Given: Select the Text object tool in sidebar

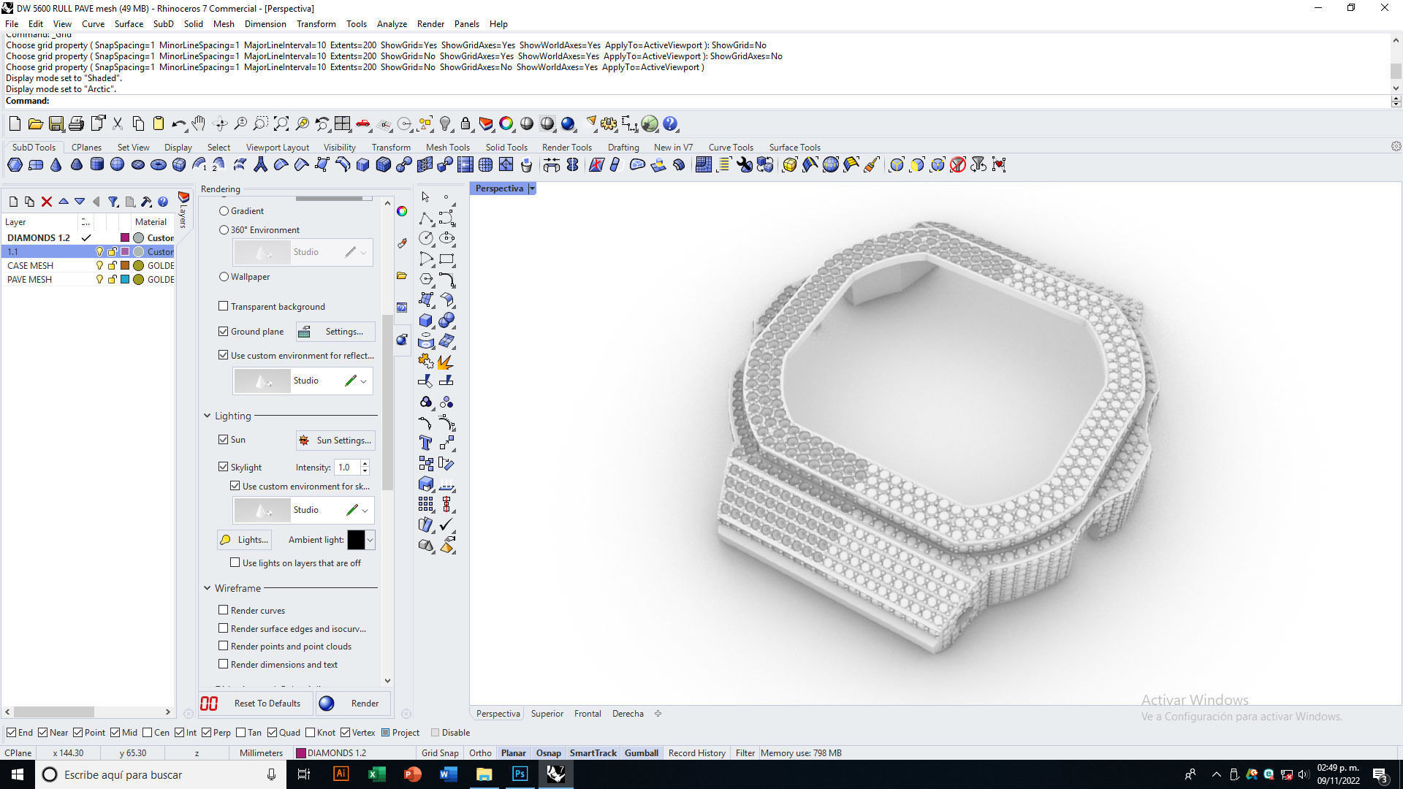Looking at the screenshot, I should click(x=426, y=443).
